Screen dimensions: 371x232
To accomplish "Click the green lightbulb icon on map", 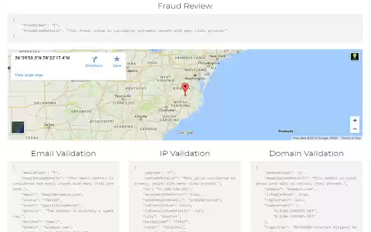I will (x=354, y=57).
